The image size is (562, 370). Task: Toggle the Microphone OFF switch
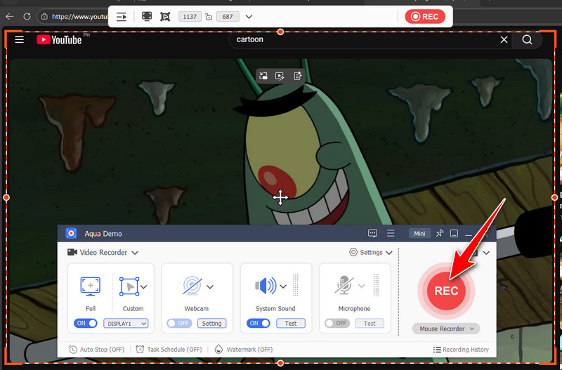click(x=337, y=323)
